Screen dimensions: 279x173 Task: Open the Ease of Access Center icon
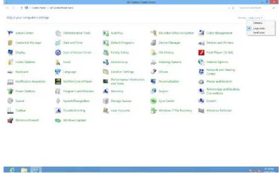[x=58, y=52]
